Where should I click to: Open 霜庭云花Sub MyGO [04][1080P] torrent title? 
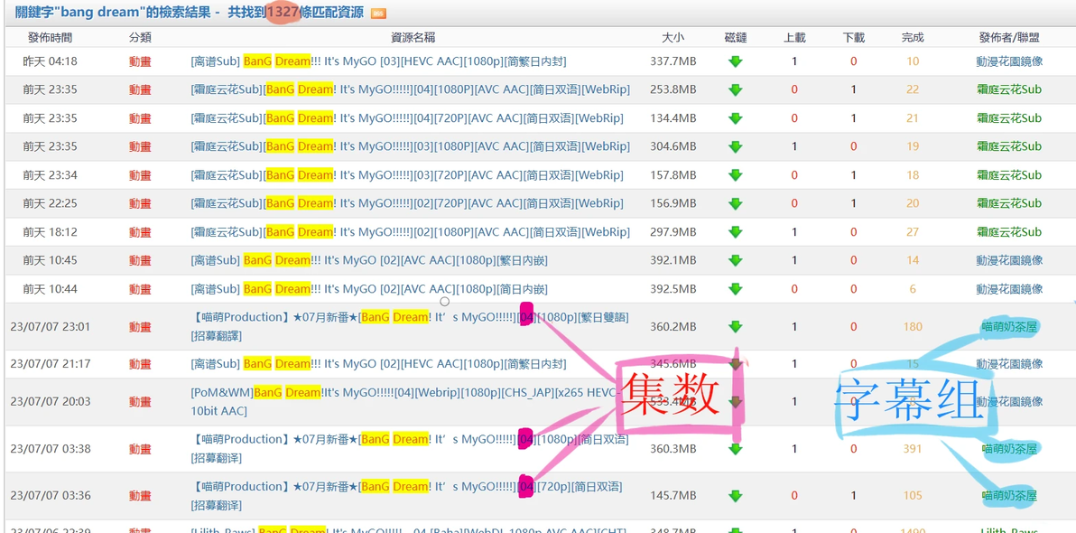410,89
